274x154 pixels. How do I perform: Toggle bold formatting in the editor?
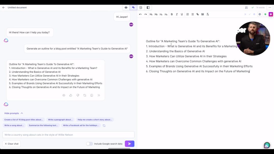[172, 14]
